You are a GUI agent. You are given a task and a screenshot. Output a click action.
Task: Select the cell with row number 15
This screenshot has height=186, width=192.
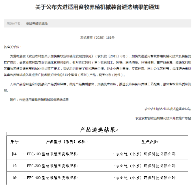(x=15, y=166)
